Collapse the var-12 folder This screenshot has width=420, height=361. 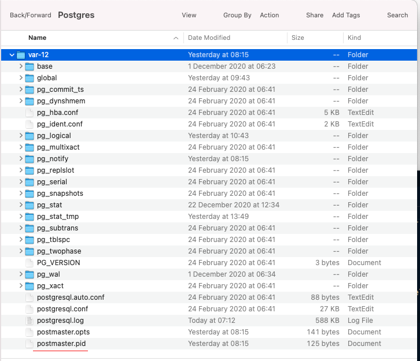coord(12,55)
